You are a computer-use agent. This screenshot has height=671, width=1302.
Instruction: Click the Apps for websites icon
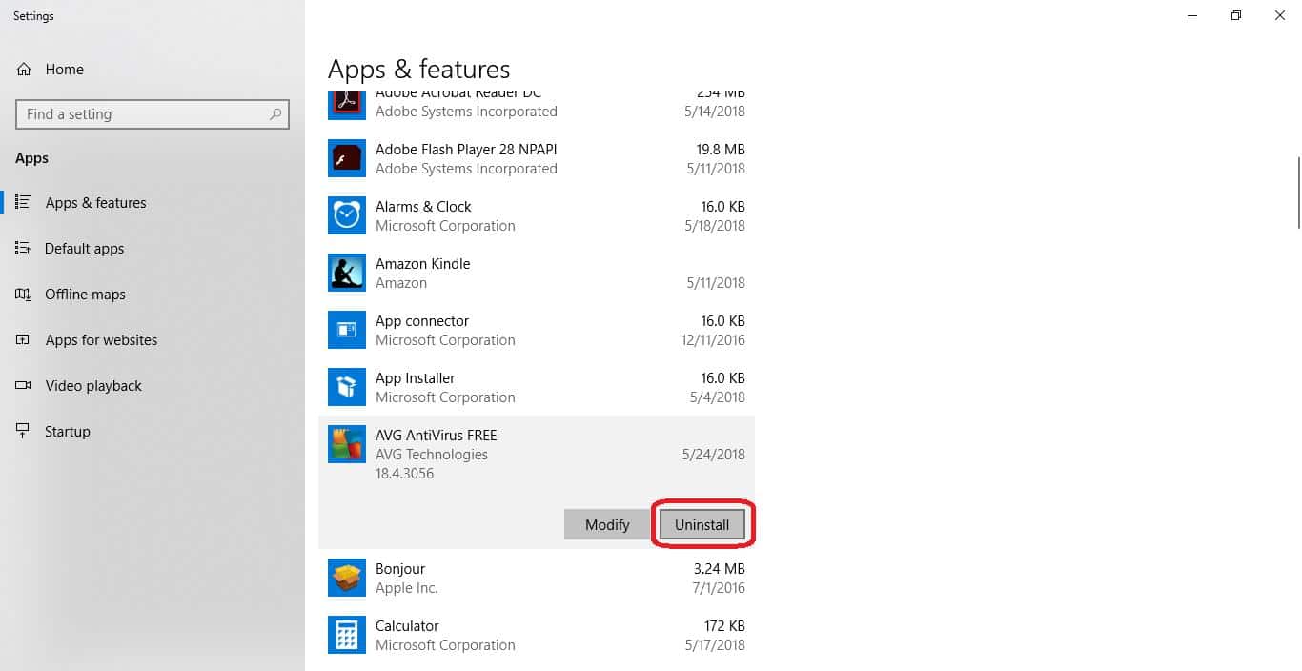pos(23,339)
